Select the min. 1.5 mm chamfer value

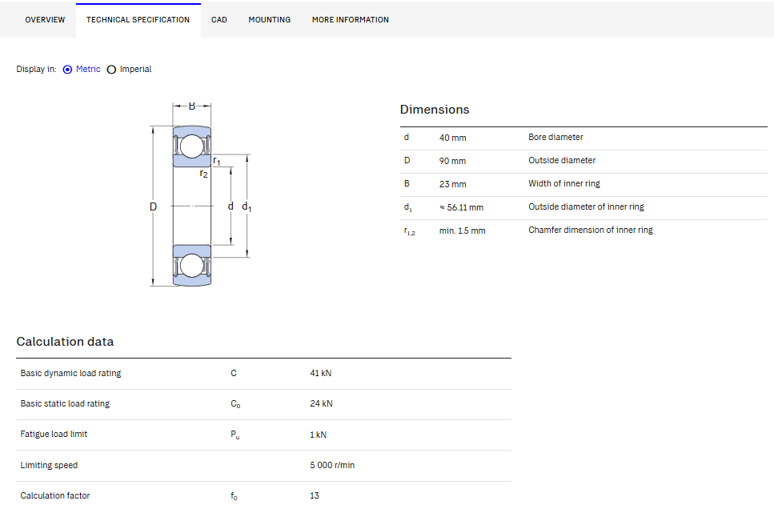tap(463, 230)
